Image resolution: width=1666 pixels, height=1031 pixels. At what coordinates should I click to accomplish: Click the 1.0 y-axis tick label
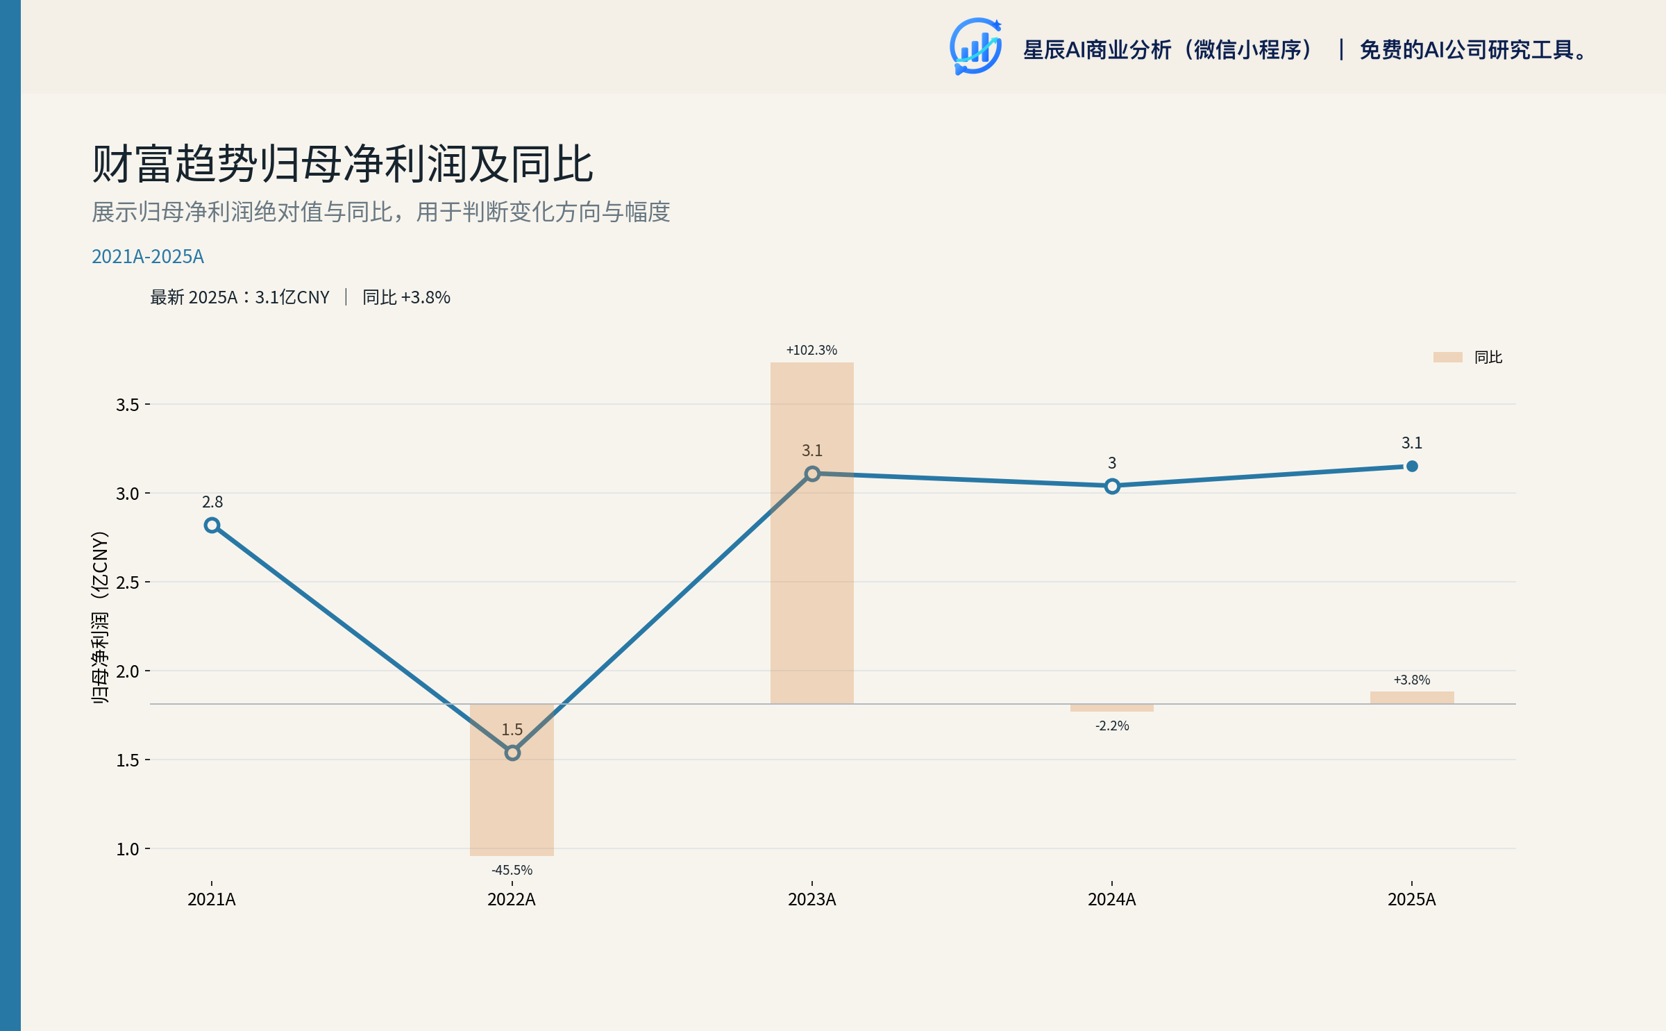tap(128, 849)
